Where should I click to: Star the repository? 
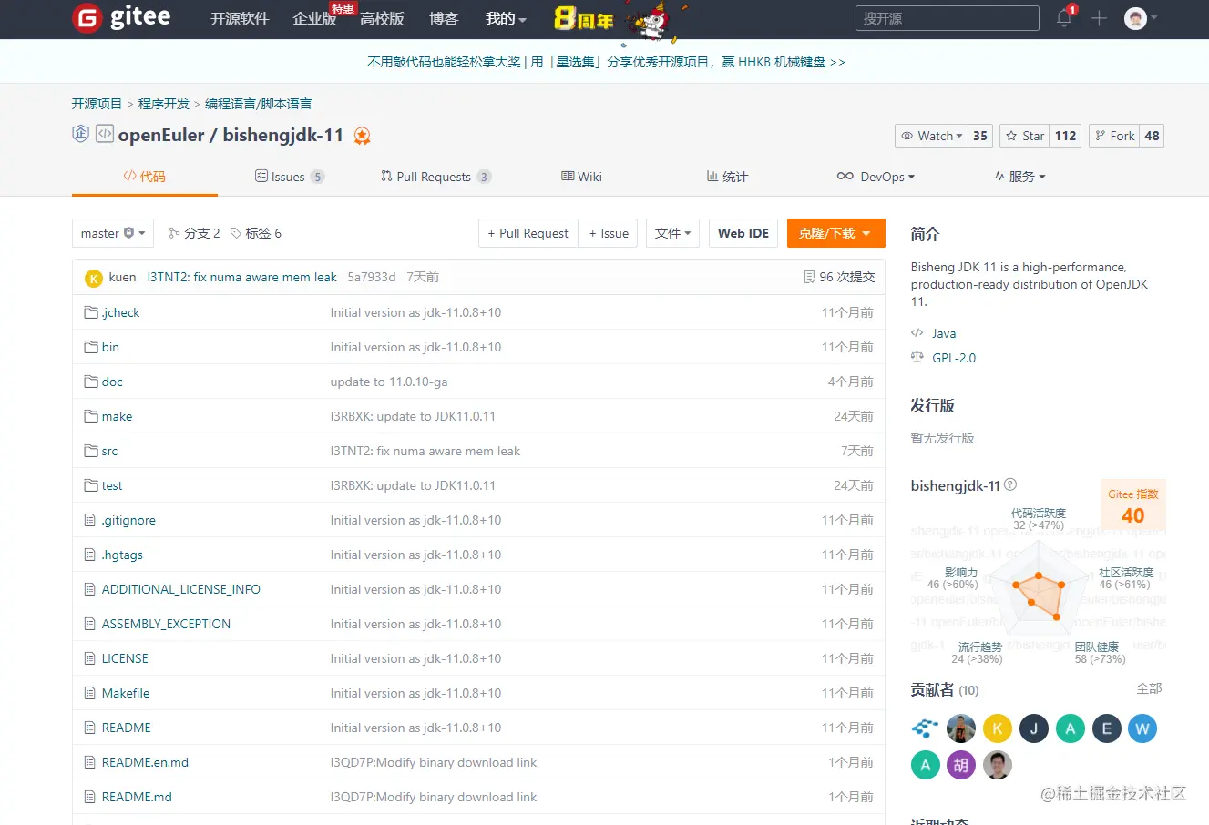click(x=1025, y=136)
